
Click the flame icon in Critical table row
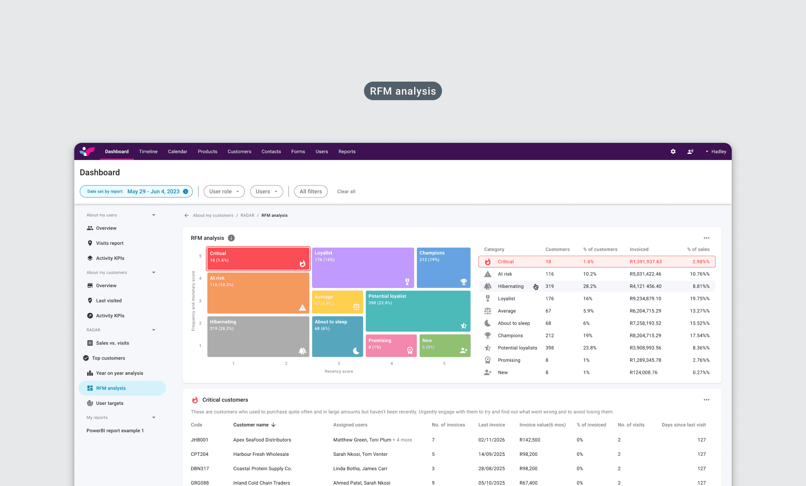[x=487, y=262]
